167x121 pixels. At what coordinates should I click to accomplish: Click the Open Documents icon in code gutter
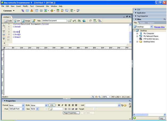point(4,26)
